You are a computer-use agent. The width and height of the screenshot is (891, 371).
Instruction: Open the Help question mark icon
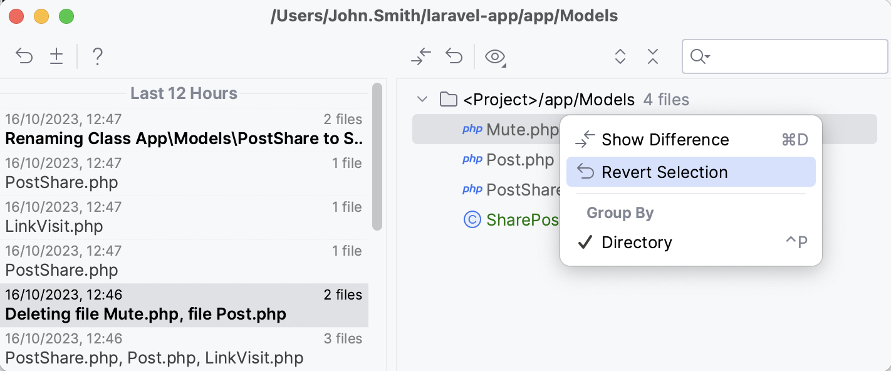click(x=97, y=56)
